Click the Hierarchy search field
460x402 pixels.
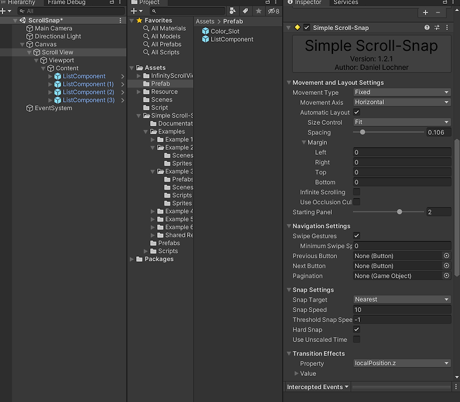click(71, 11)
